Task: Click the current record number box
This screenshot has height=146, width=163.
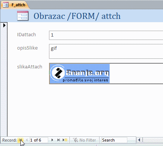Action: [x=39, y=140]
